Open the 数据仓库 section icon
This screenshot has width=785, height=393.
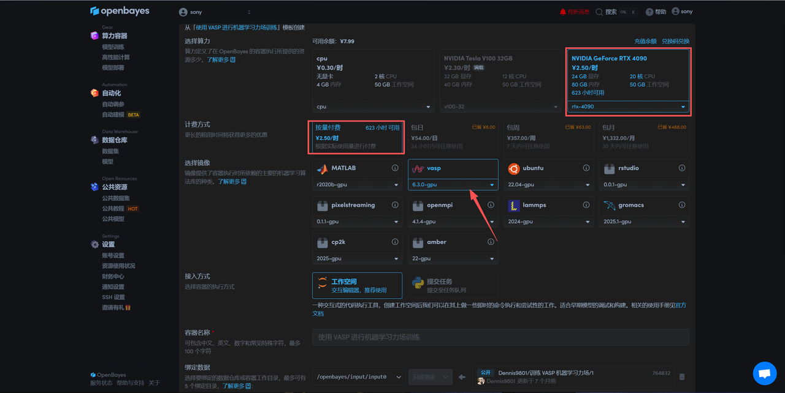click(94, 140)
